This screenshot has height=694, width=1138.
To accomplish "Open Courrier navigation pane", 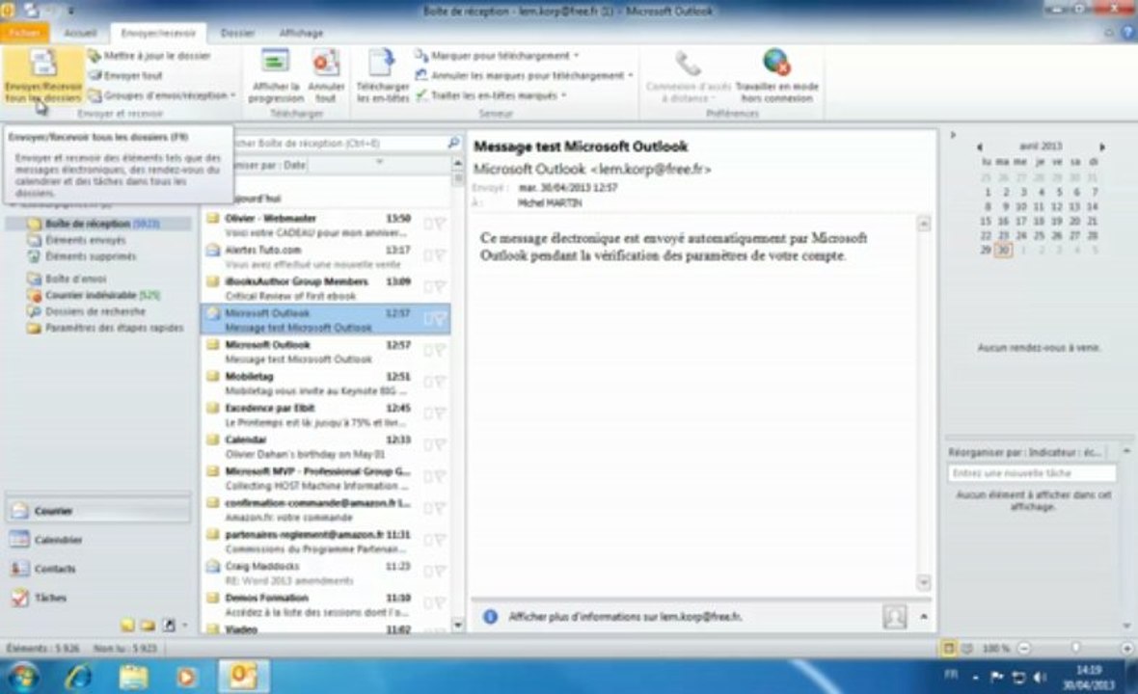I will coord(98,511).
